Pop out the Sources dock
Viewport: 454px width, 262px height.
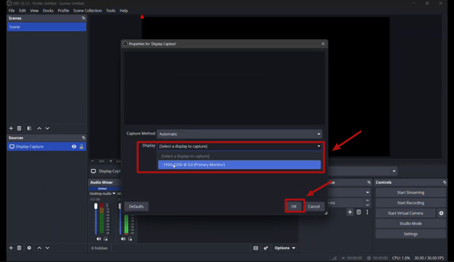83,138
